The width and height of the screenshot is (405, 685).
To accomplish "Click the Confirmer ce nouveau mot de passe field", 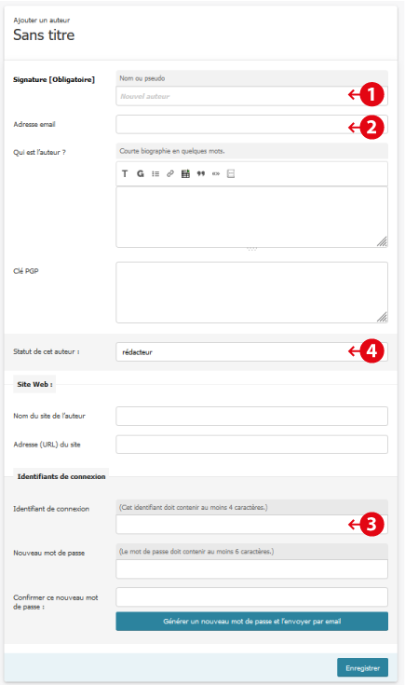I will [x=251, y=597].
